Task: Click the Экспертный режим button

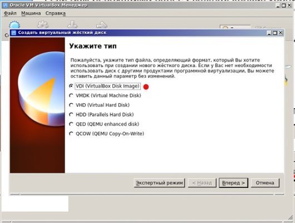Action: 159,183
